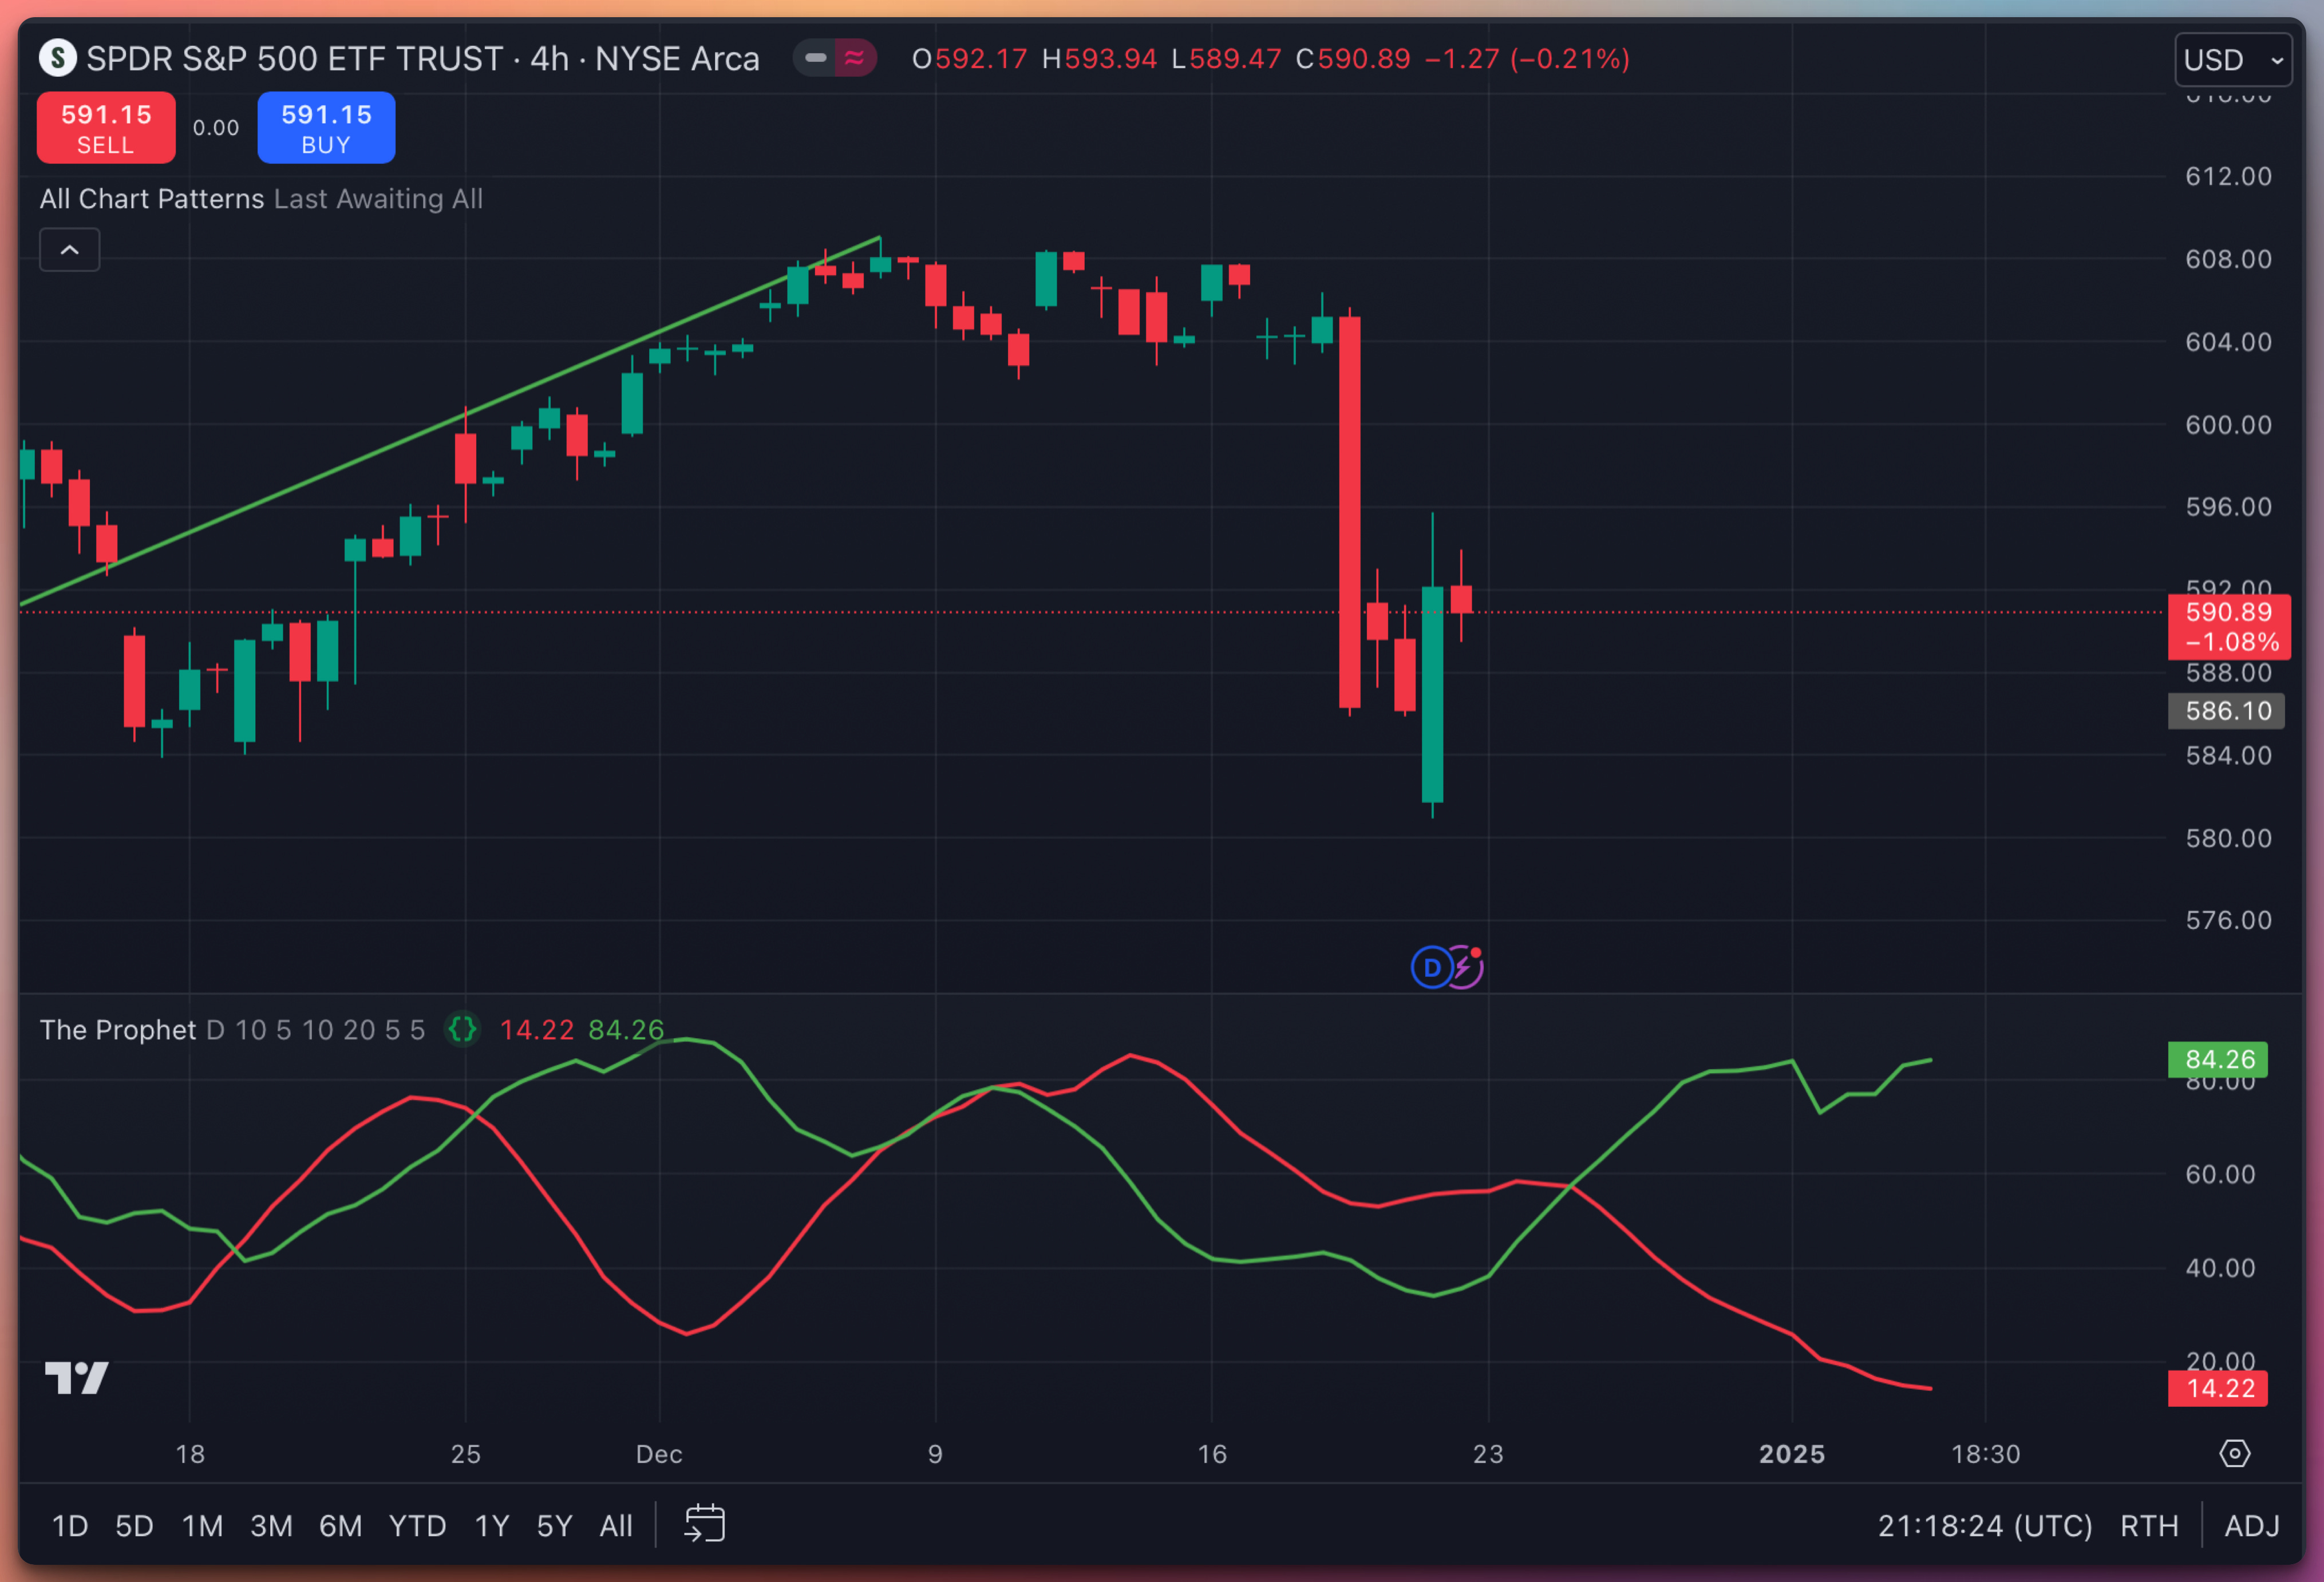Select the 6M time range
This screenshot has height=1582, width=2324.
(340, 1526)
